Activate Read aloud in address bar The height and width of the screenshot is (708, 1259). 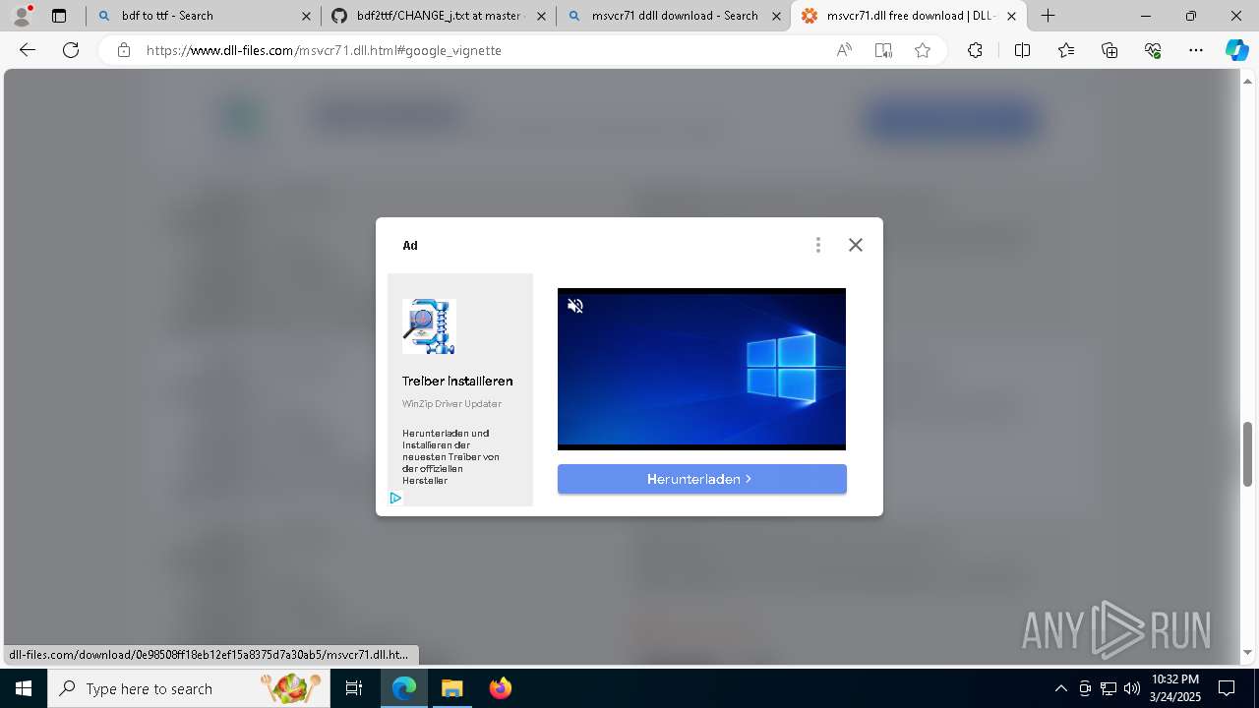pos(844,50)
